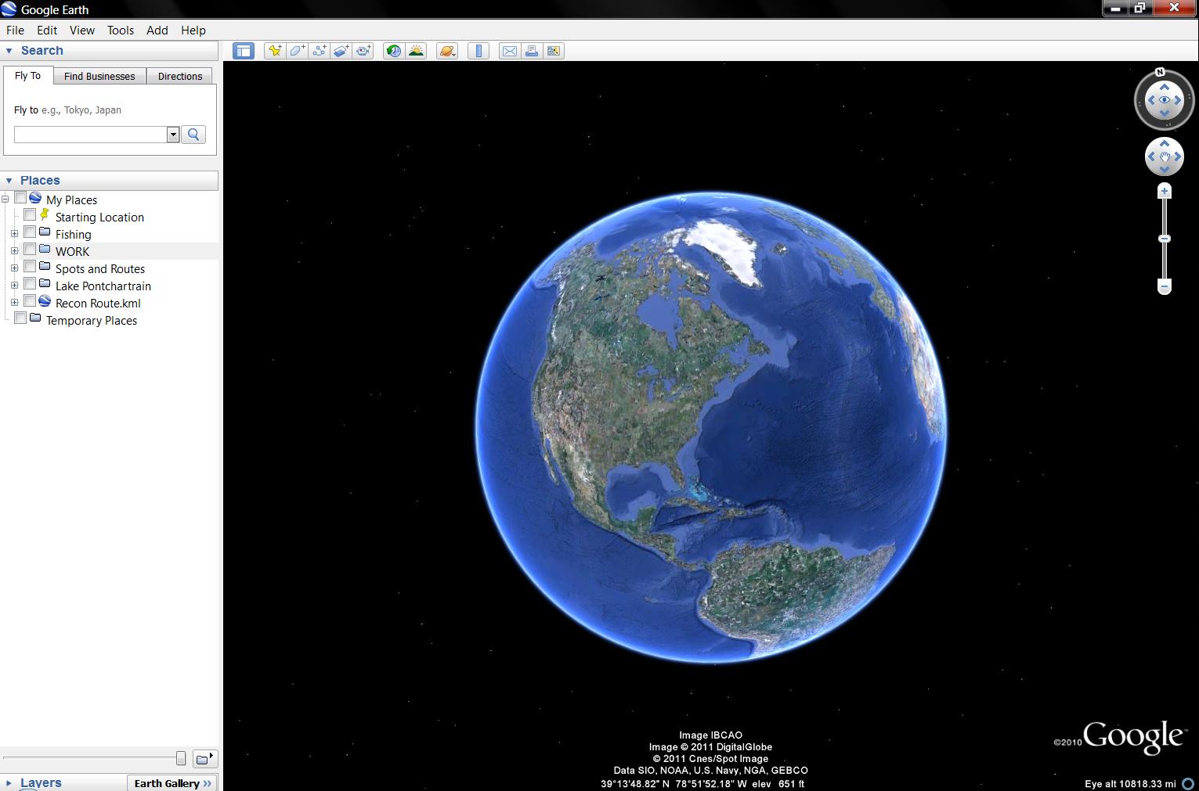The image size is (1199, 791).
Task: Click the look left arrow on the eye joystick
Action: coord(1151,100)
